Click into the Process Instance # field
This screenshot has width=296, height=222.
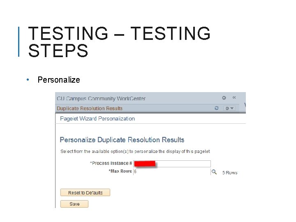[183, 164]
